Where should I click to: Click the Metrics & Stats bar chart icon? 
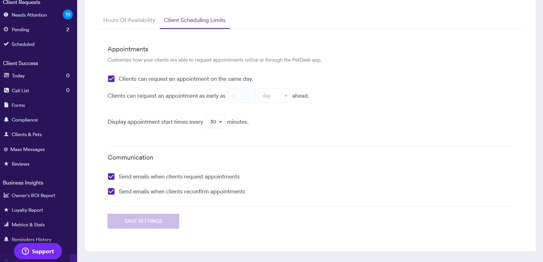(6, 224)
